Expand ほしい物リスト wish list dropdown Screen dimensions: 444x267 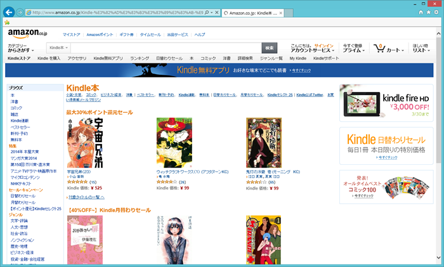(x=421, y=48)
